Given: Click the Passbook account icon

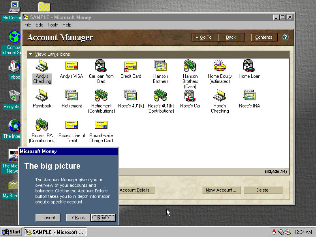Looking at the screenshot, I should [x=42, y=95].
